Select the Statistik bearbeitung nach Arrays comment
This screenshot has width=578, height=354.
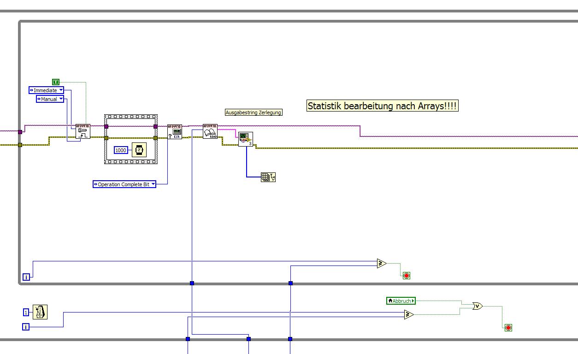tap(383, 106)
